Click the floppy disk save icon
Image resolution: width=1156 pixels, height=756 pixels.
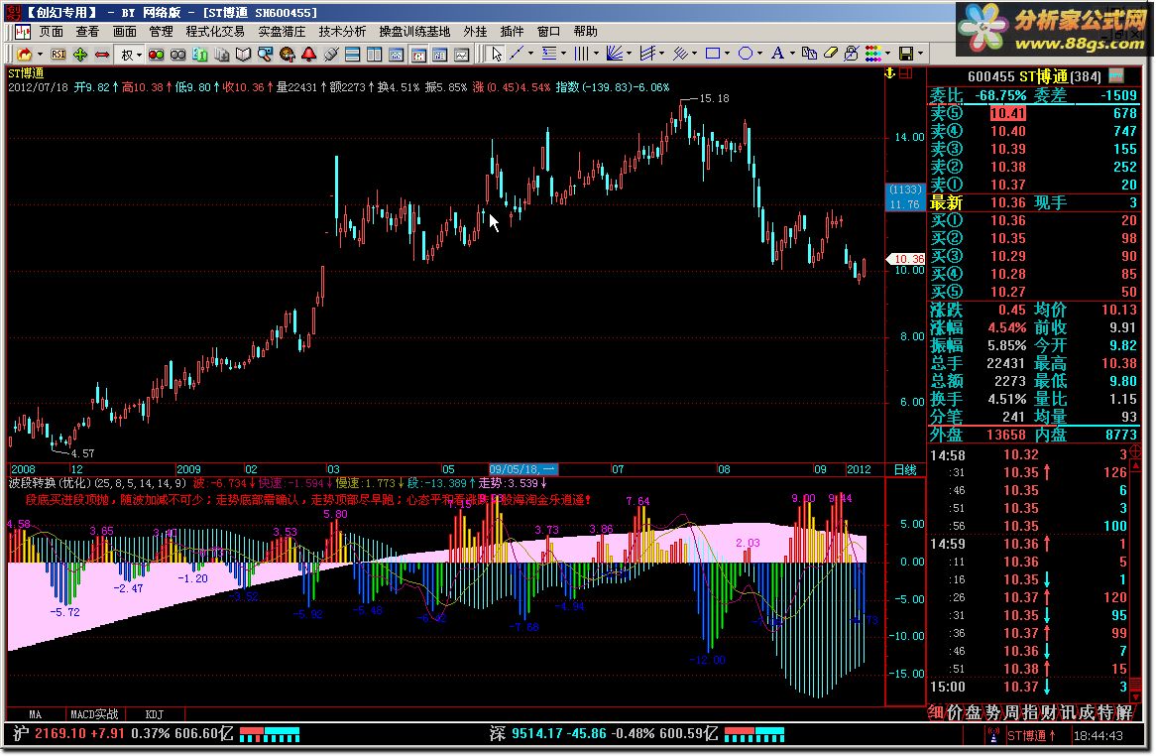click(906, 54)
